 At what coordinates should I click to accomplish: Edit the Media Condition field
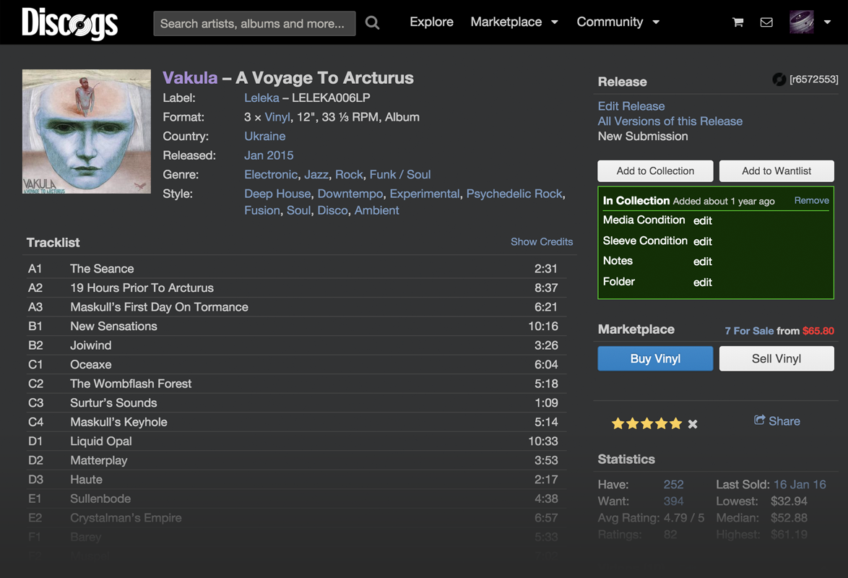[703, 221]
